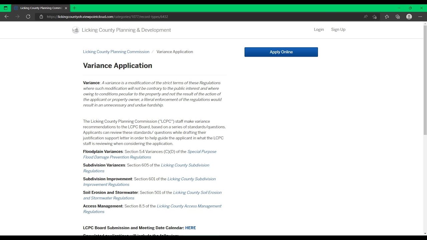427x240 pixels.
Task: Open the tab actions menu icon
Action: click(x=6, y=8)
